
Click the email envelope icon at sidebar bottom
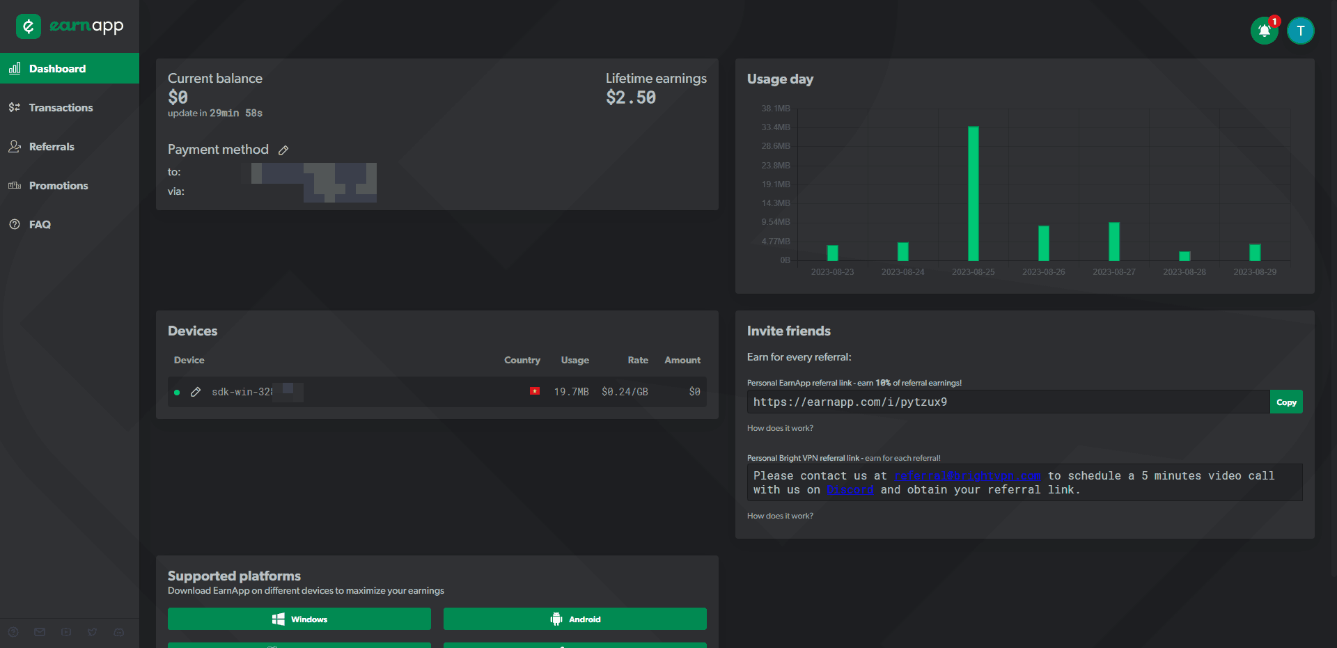40,632
